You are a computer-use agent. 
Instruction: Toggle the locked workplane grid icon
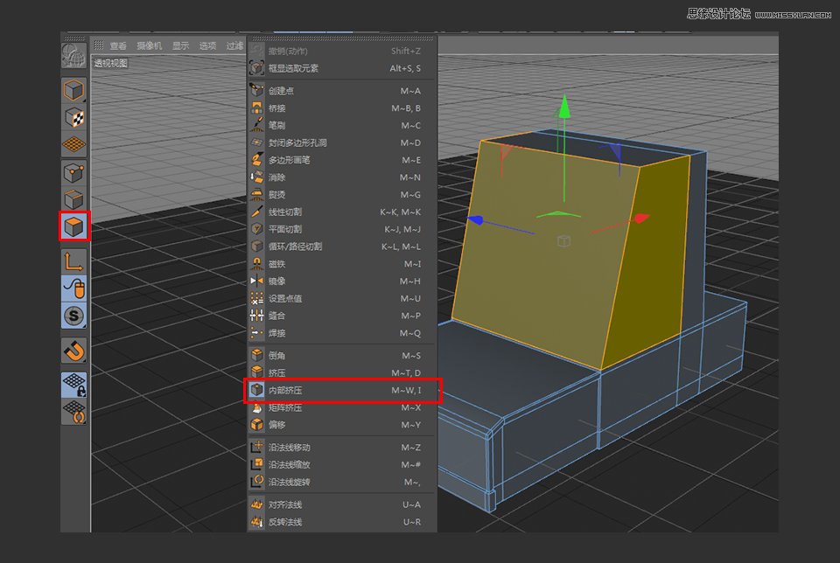74,383
